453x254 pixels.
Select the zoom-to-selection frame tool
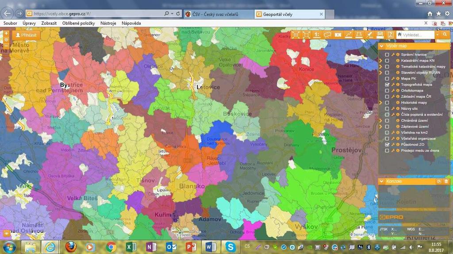point(296,35)
